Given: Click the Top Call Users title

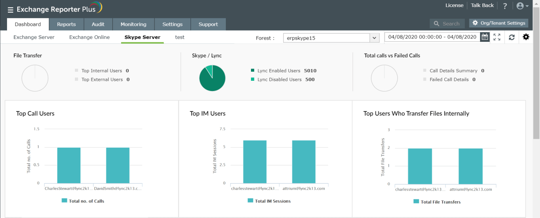Looking at the screenshot, I should [x=35, y=114].
